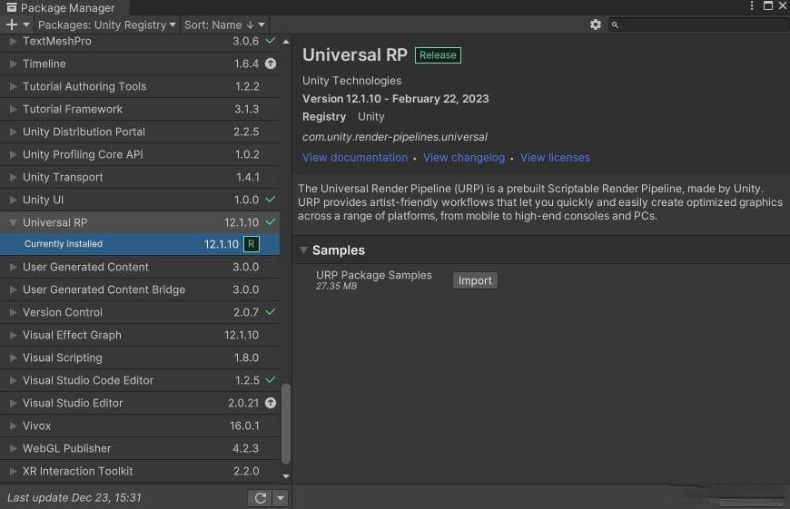
Task: Click the Release tag next to Universal RP
Action: [438, 54]
